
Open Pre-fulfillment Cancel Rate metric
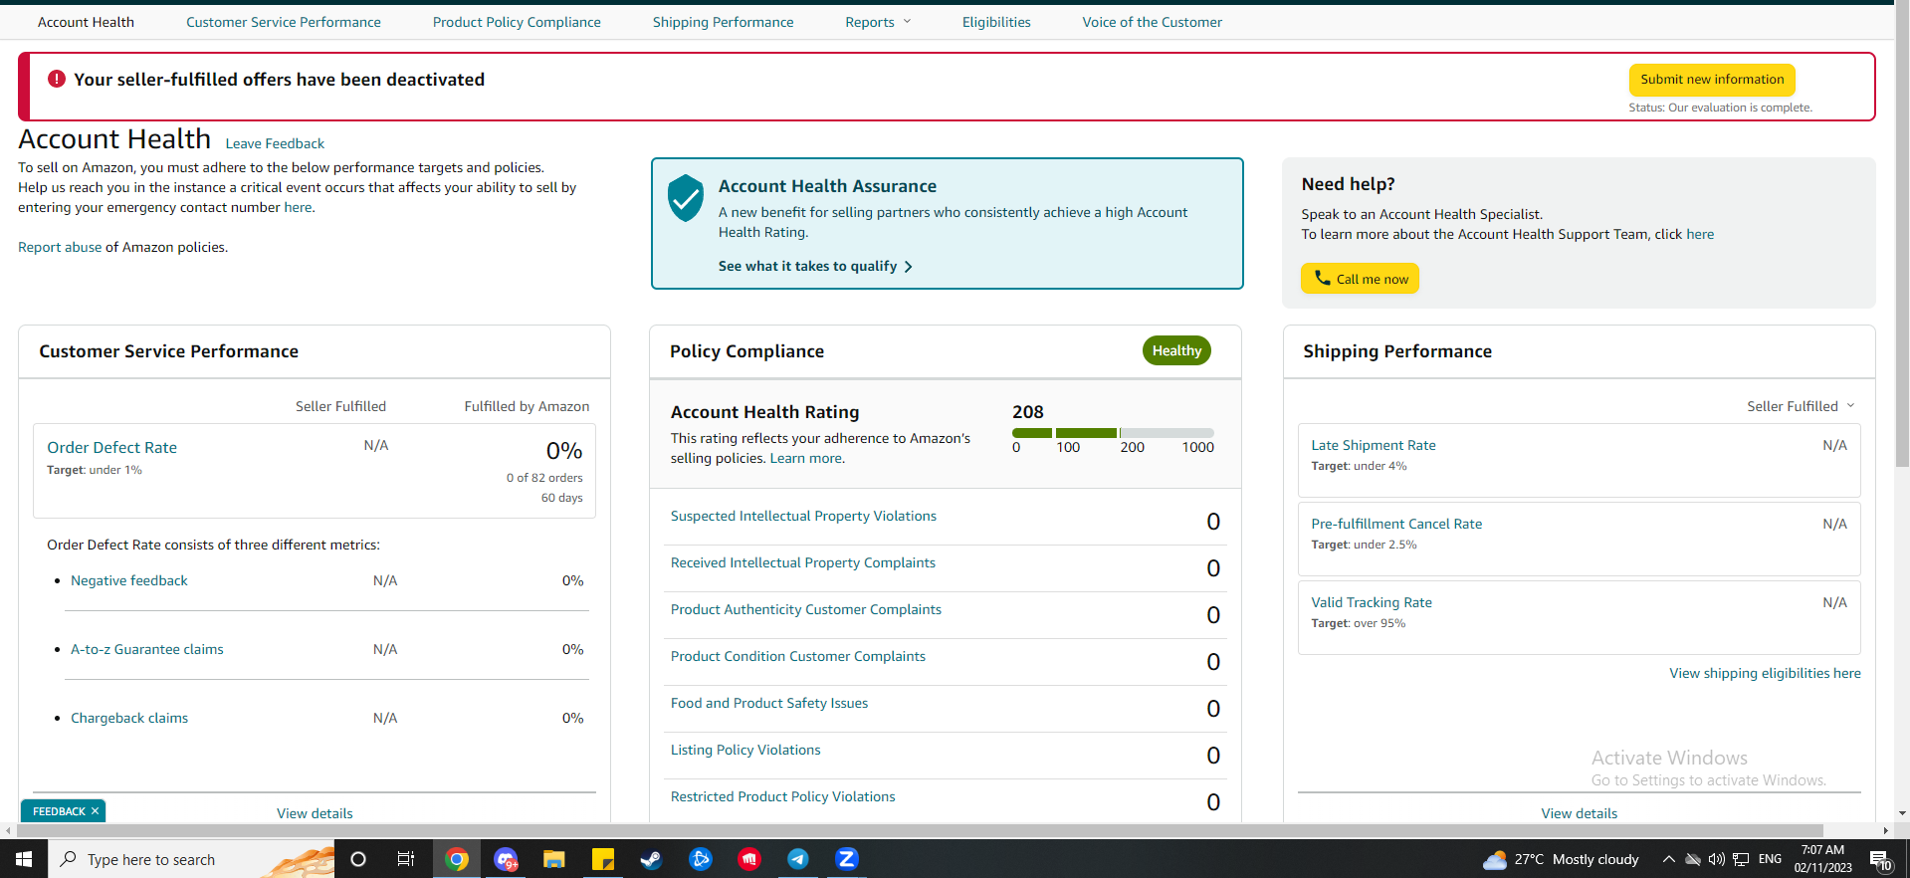(x=1396, y=524)
